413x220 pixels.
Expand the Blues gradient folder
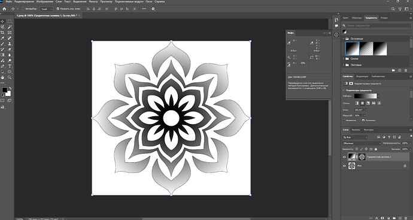tap(344, 59)
